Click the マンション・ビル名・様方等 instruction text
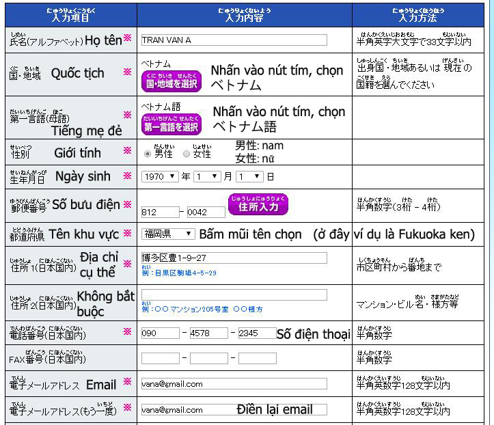The width and height of the screenshot is (494, 425). coord(407,303)
